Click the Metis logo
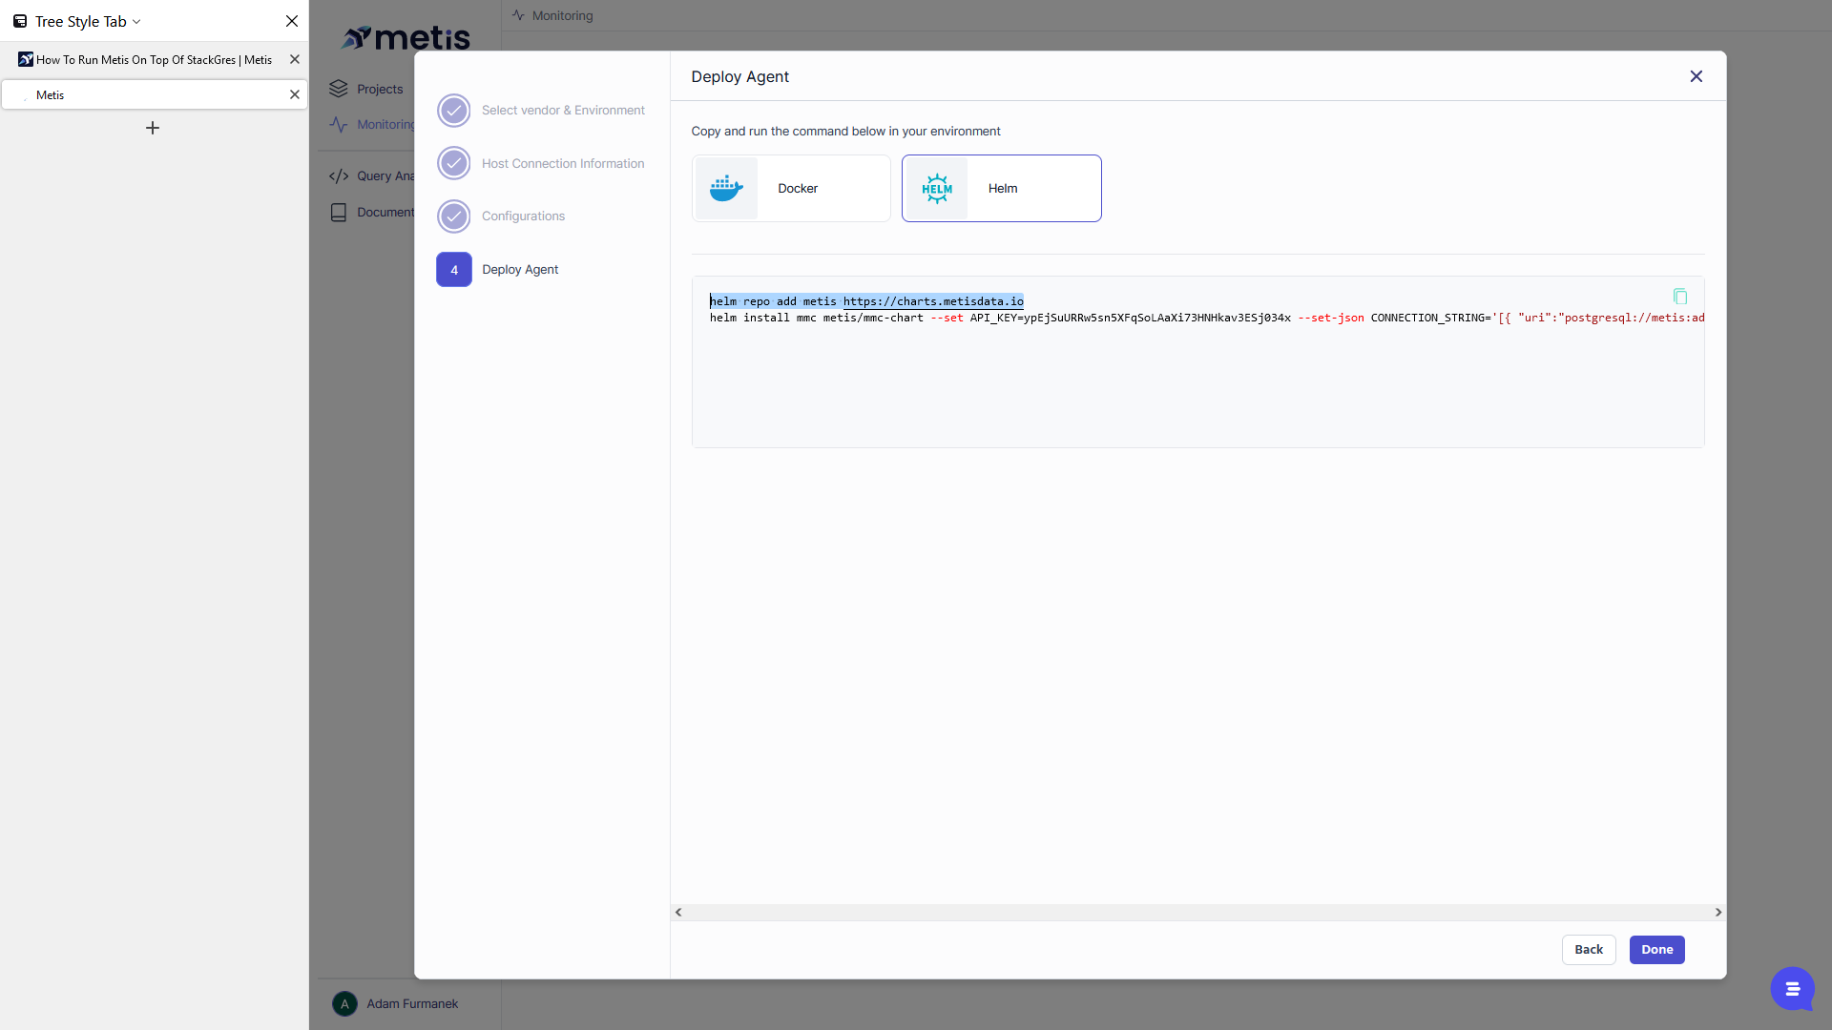 pos(406,37)
